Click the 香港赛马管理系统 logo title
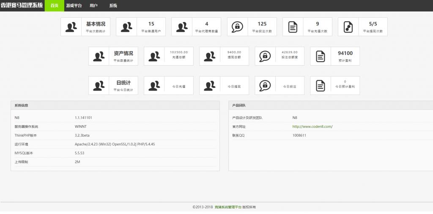 [x=22, y=5]
